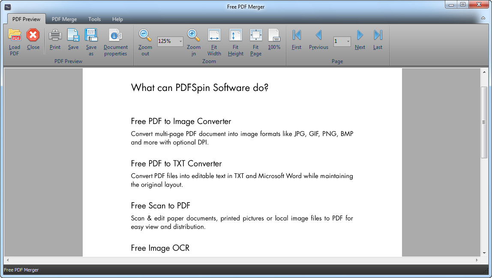Maximize the Free PDF Merger window
The width and height of the screenshot is (492, 278).
click(x=463, y=4)
